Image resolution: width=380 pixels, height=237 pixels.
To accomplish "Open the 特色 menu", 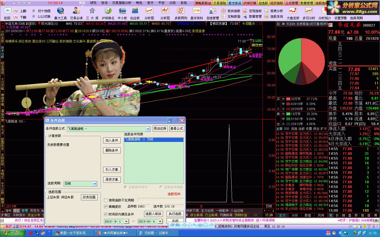I will 139,3.
